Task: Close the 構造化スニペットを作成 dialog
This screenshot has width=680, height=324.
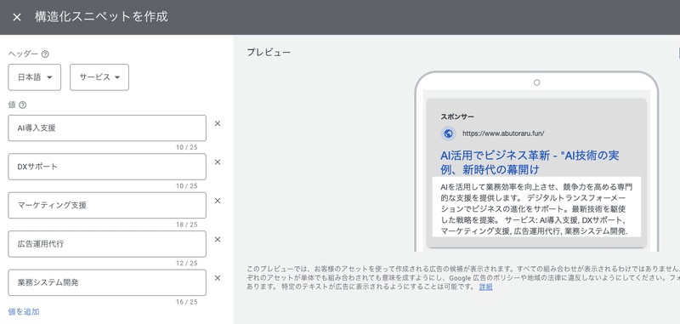Action: click(16, 17)
